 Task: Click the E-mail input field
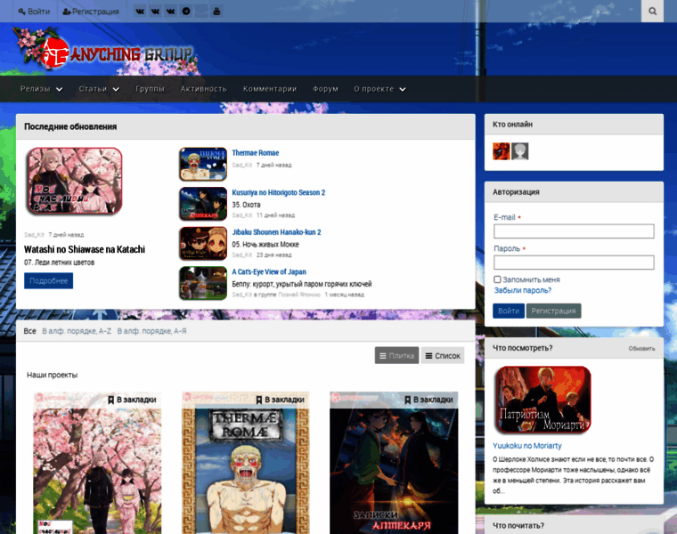click(x=574, y=231)
